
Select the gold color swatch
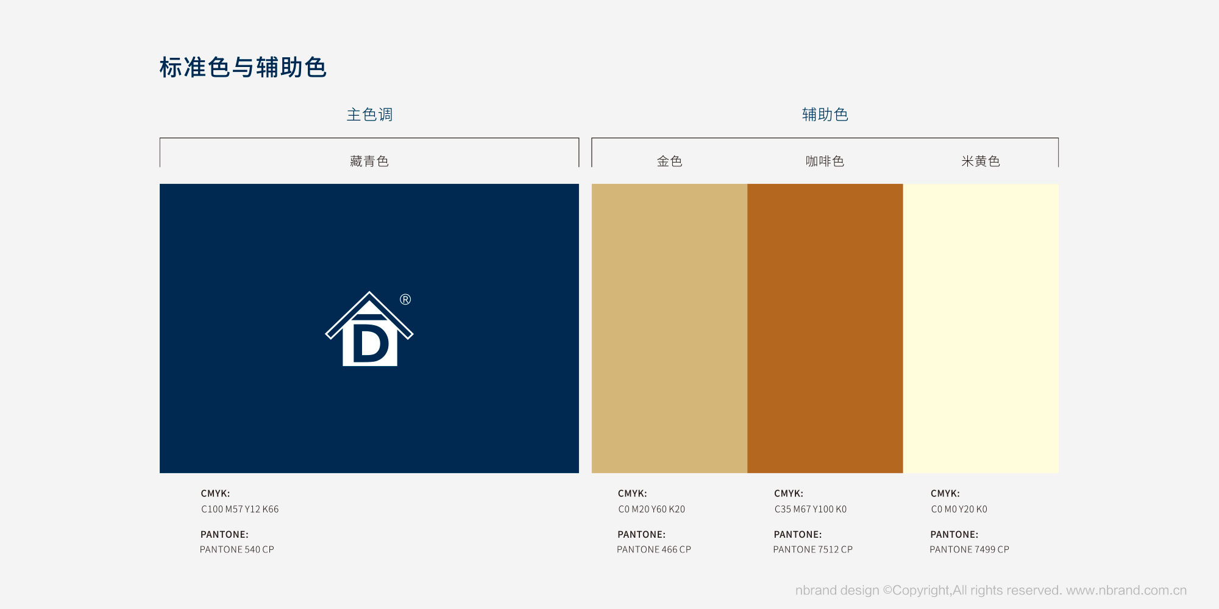[x=669, y=328]
